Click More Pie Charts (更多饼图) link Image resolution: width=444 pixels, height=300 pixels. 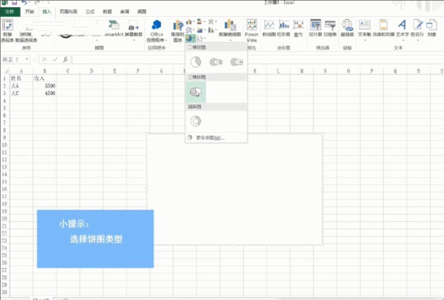pos(210,137)
